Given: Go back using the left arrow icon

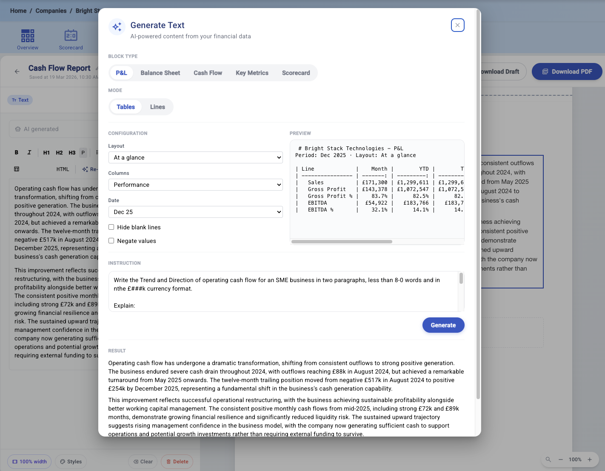Looking at the screenshot, I should [17, 71].
